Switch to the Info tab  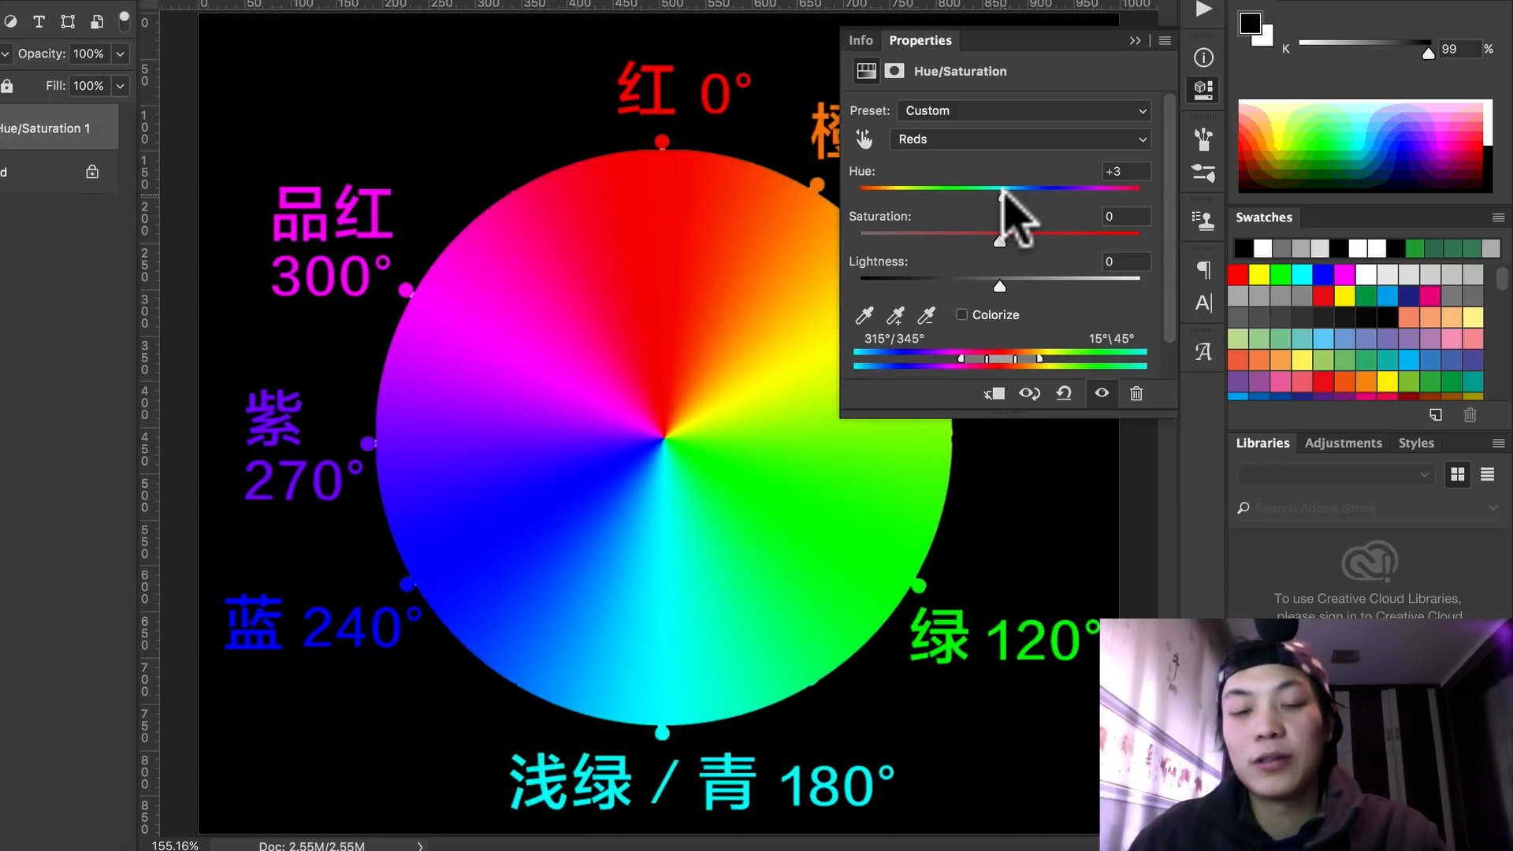coord(861,40)
